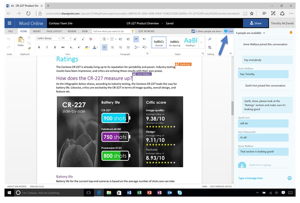Switch to the INSERT tab
The image size is (300, 203).
pos(37,31)
